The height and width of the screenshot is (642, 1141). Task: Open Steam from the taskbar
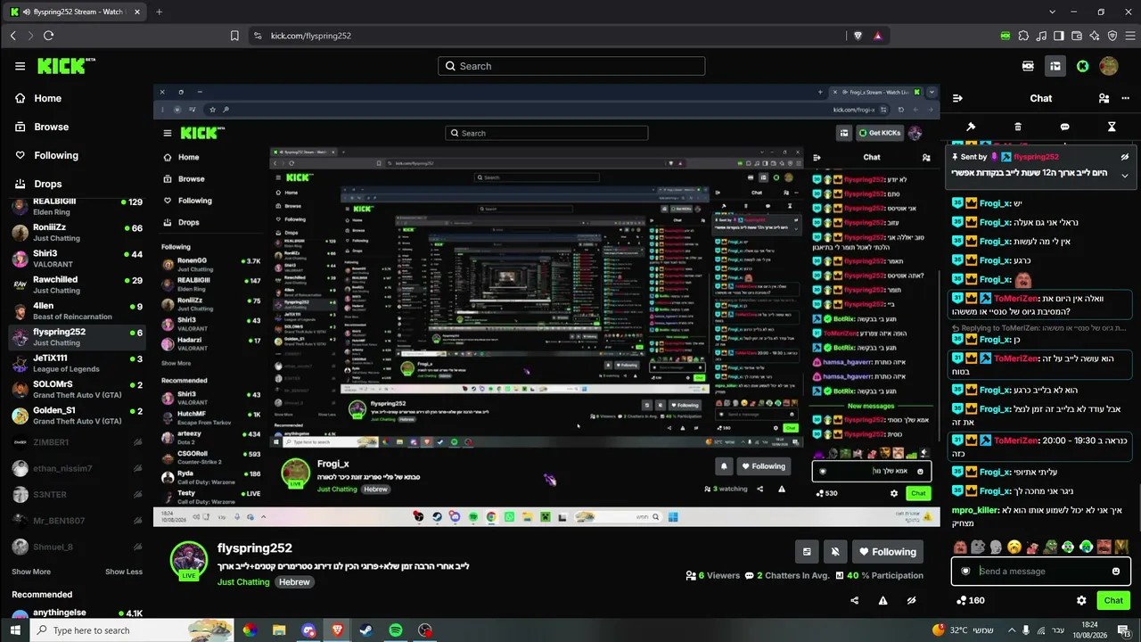(366, 630)
